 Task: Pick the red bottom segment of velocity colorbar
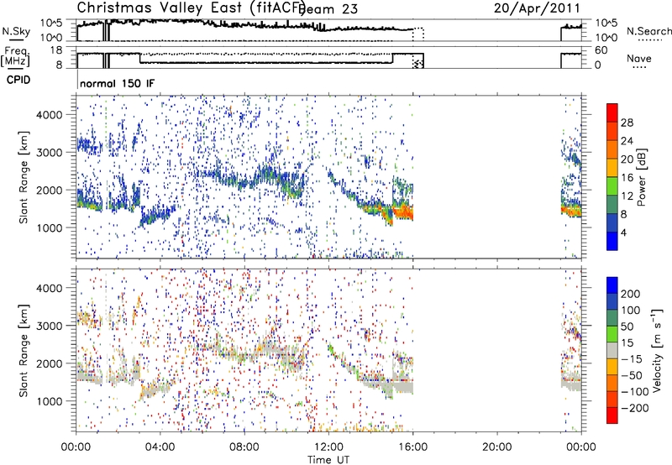click(x=612, y=415)
